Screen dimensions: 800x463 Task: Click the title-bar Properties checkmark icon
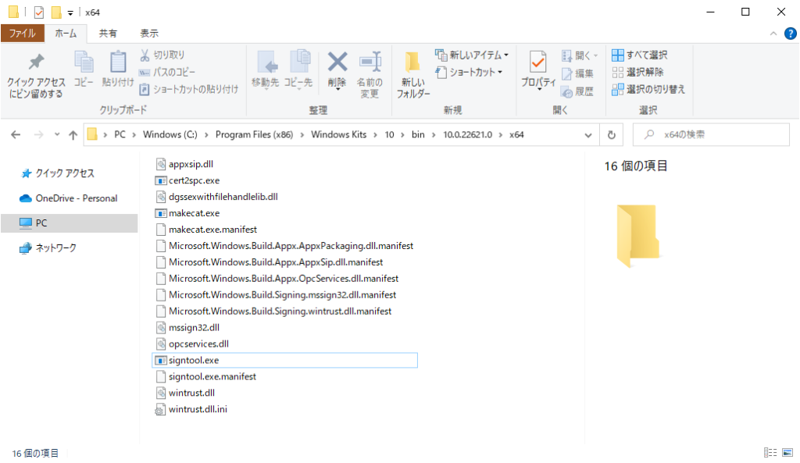tap(39, 12)
